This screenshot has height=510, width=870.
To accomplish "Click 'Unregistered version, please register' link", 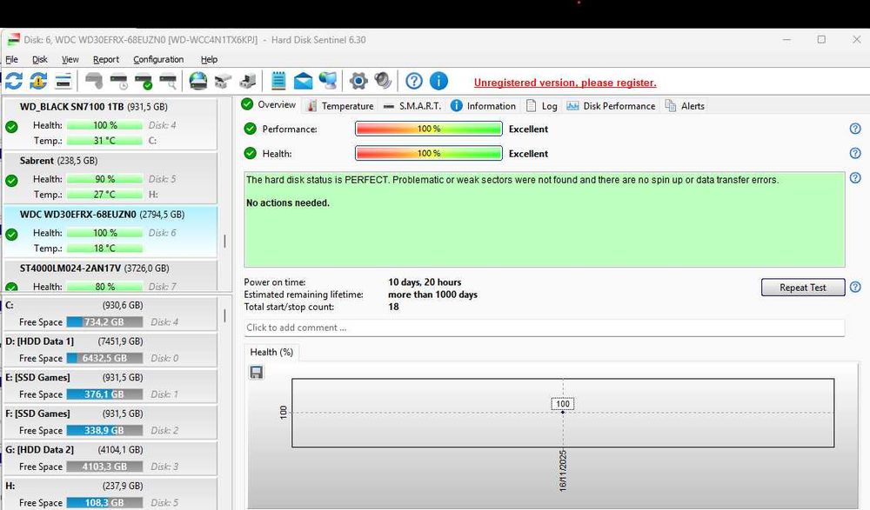I will [565, 83].
